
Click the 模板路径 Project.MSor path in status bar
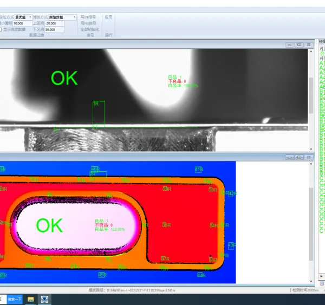132,290
